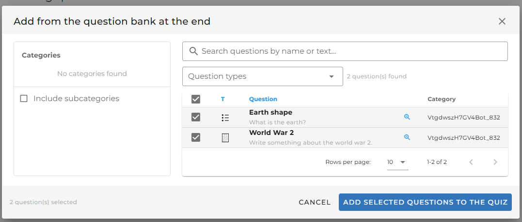Close the question bank dialog with X
Viewport: 522px width, 222px height.
tap(502, 21)
